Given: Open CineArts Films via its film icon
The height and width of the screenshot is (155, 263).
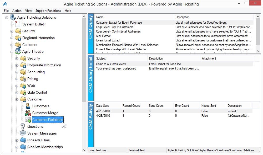Looking at the screenshot, I should pyautogui.click(x=22, y=140).
